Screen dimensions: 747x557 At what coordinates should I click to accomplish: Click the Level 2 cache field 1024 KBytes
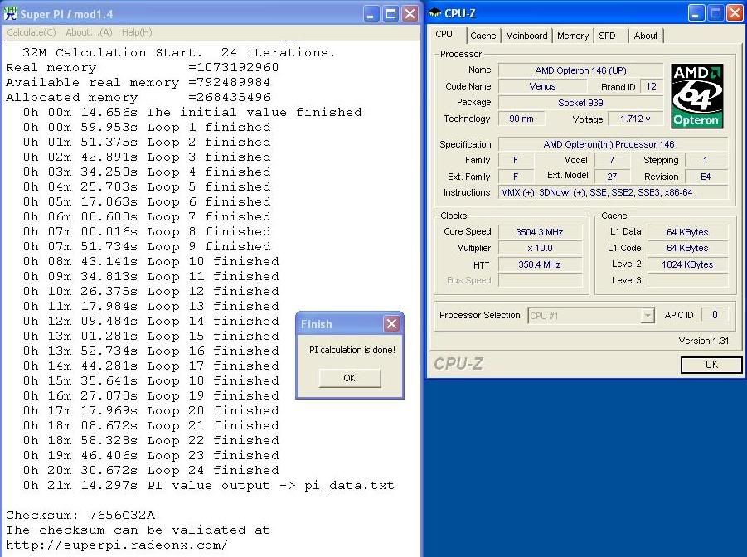tap(687, 264)
